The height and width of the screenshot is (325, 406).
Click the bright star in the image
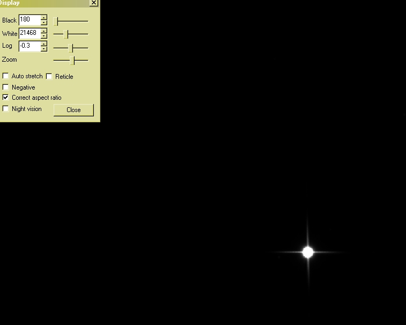(x=308, y=252)
